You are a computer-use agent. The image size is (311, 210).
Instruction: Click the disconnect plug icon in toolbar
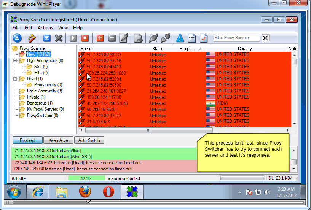coord(165,38)
